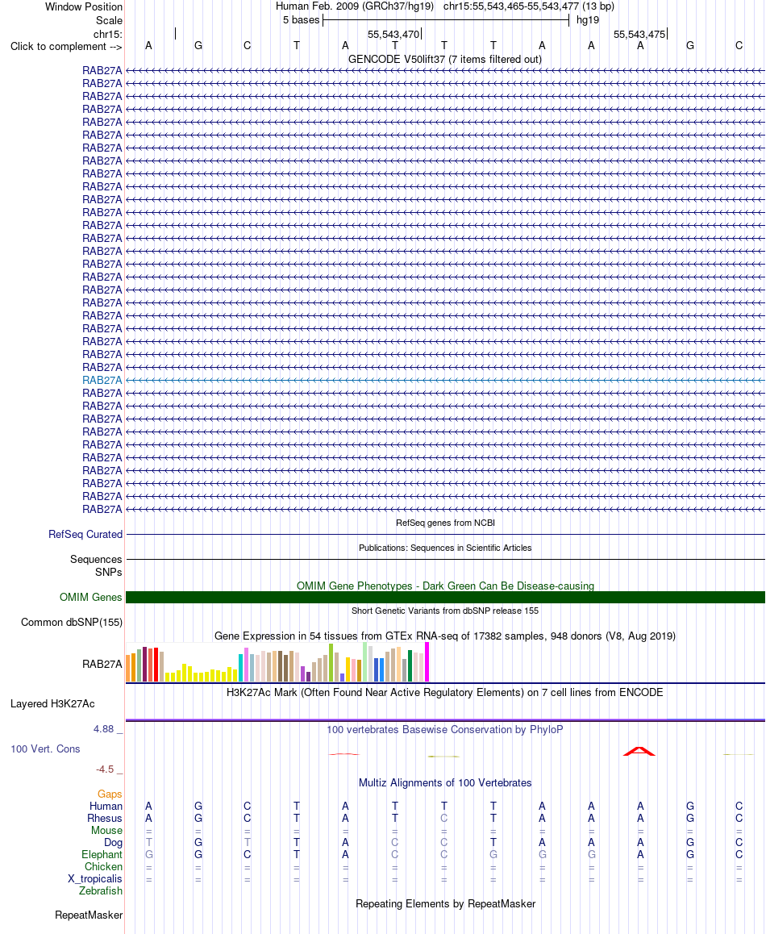Click the 'OMIM Genes' track label
The image size is (766, 934).
(90, 597)
